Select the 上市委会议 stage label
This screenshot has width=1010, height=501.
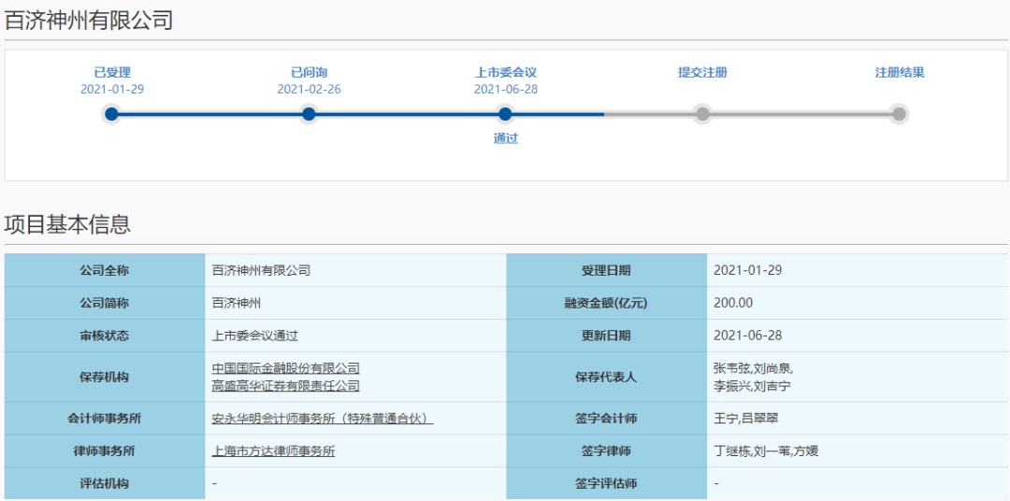tap(506, 73)
